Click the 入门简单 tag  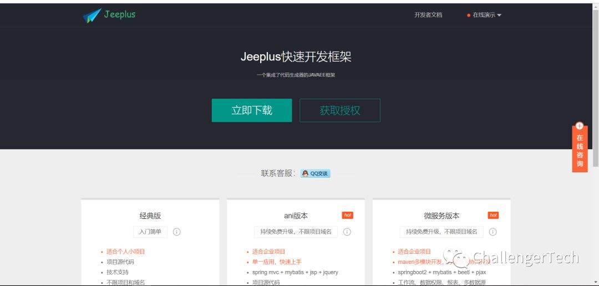pos(150,232)
